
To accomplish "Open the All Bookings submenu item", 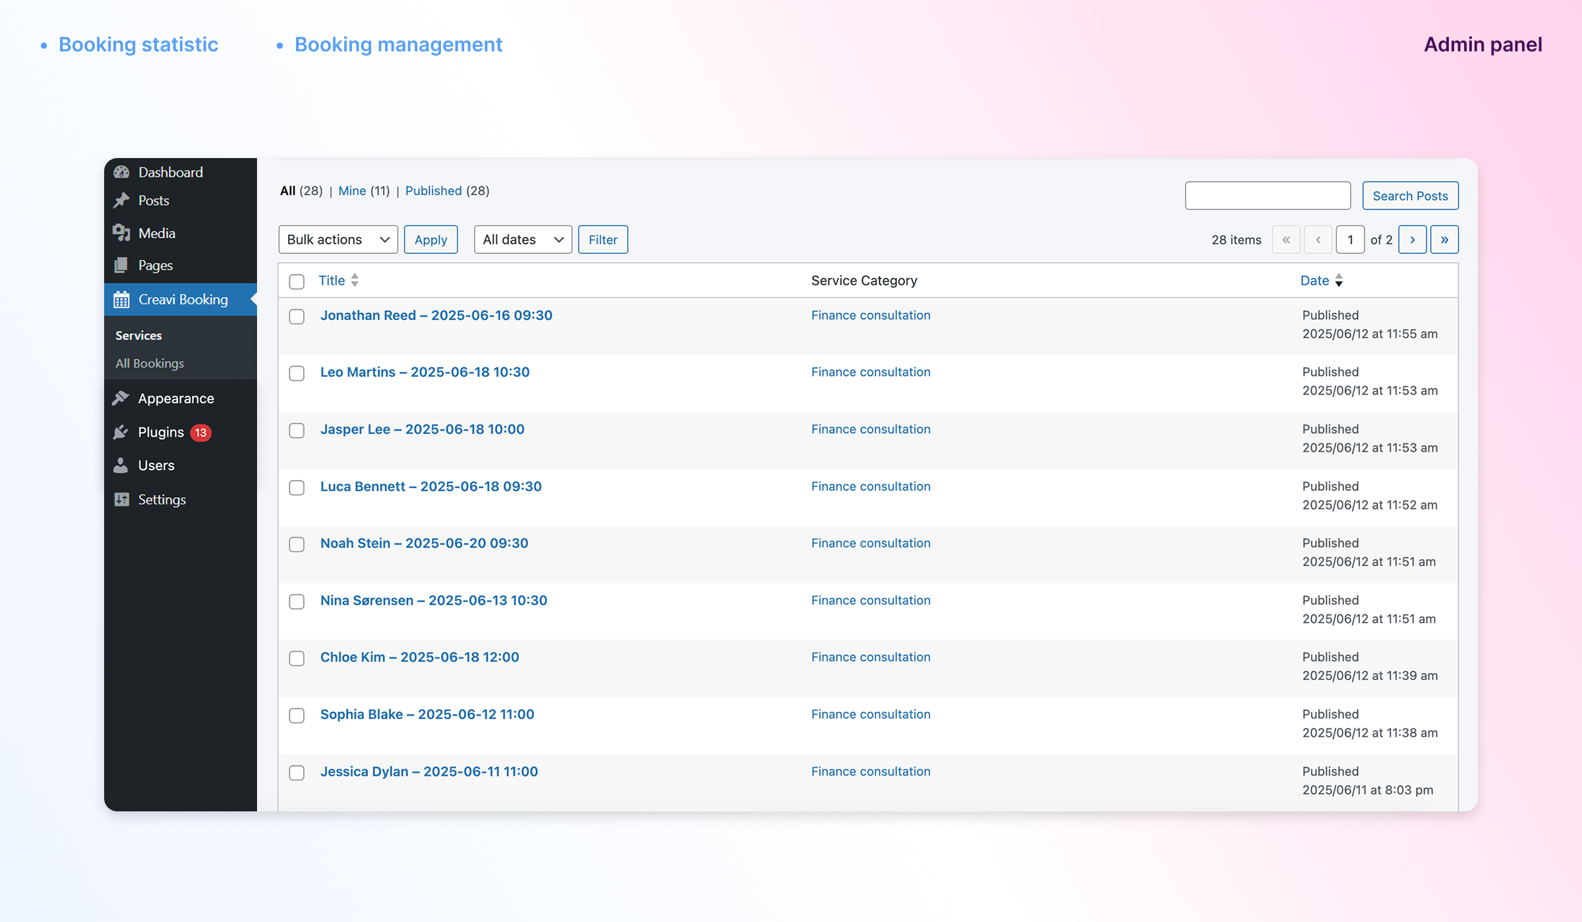I will (x=150, y=363).
